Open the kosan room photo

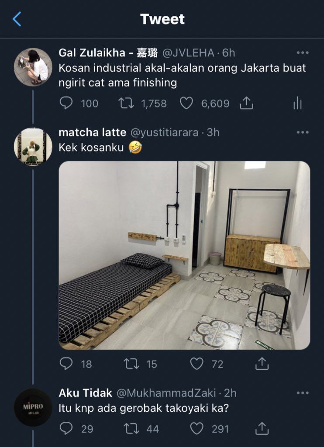184,255
